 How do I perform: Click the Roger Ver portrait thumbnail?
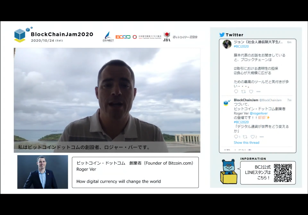43,172
